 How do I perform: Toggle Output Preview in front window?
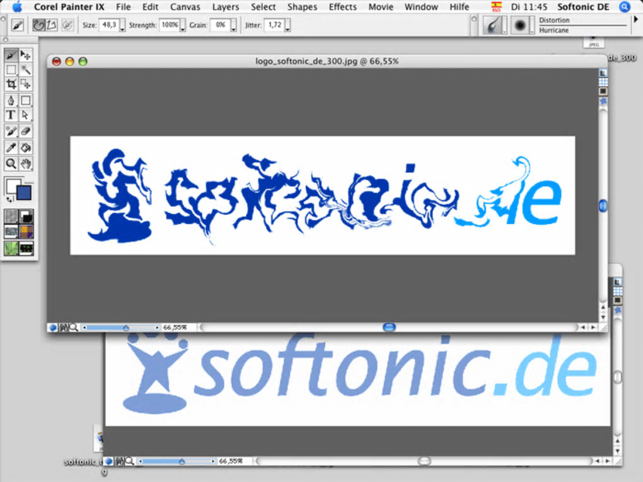point(603,91)
